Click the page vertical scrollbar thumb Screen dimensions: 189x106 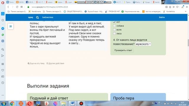click(x=188, y=43)
